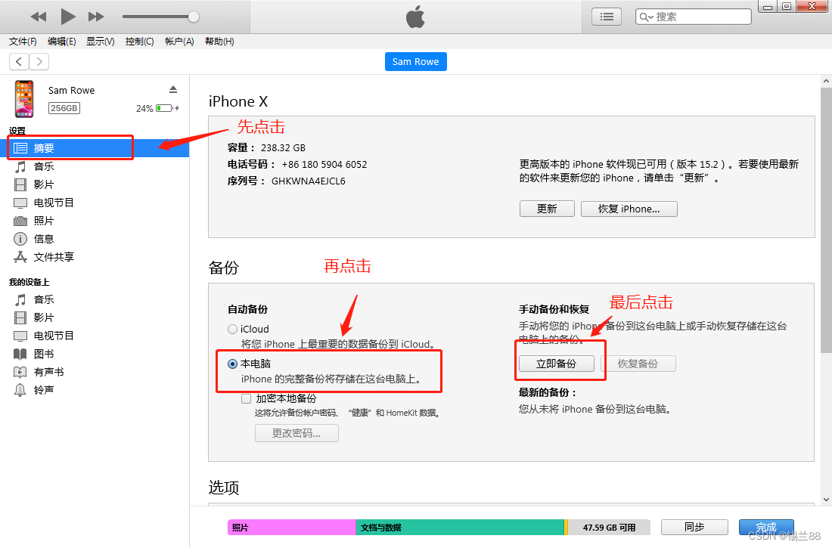Open the 帐户(A) menu
832x548 pixels.
tap(179, 42)
